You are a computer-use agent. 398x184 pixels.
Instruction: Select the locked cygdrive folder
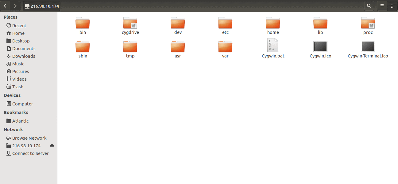tap(130, 23)
